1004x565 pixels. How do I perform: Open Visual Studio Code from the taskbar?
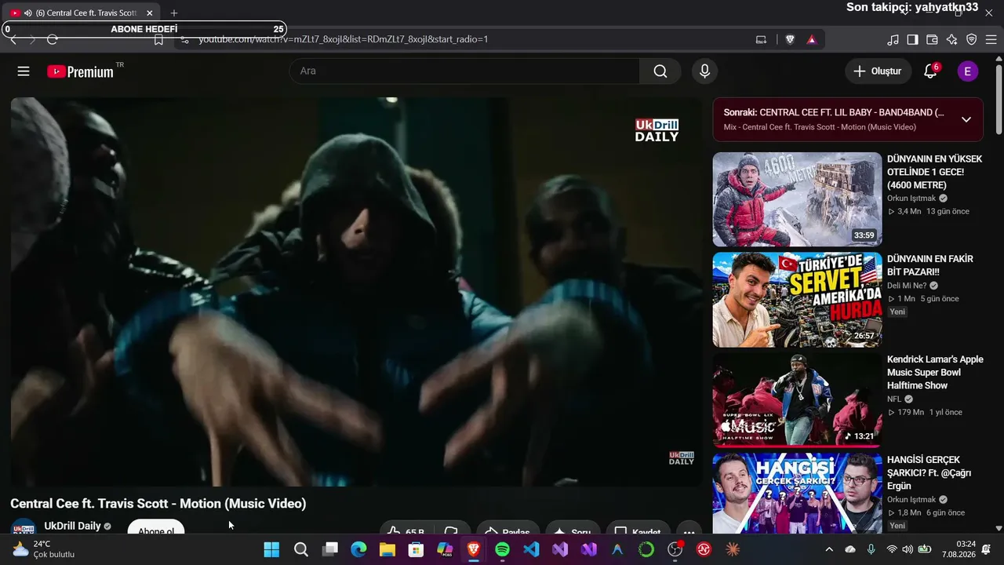531,549
